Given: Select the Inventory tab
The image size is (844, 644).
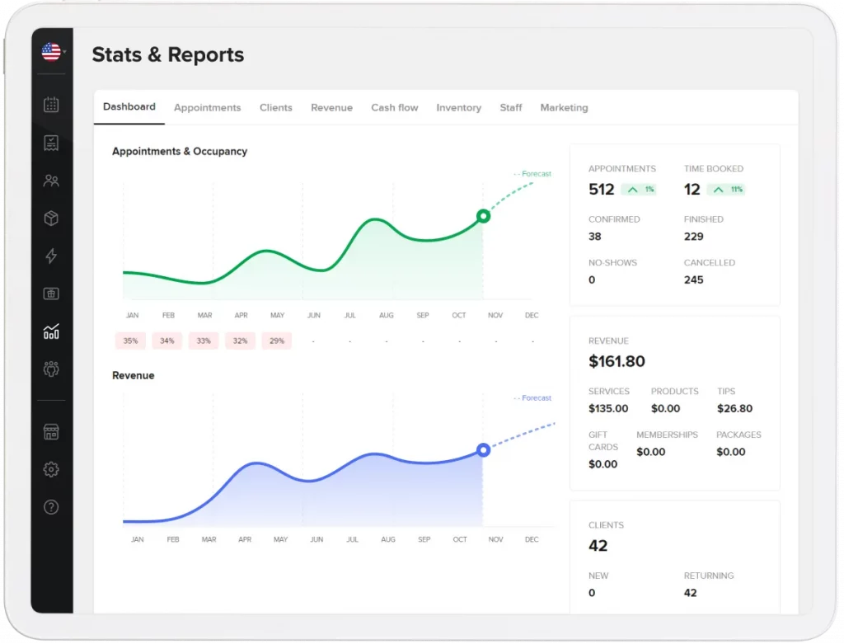Looking at the screenshot, I should 459,107.
